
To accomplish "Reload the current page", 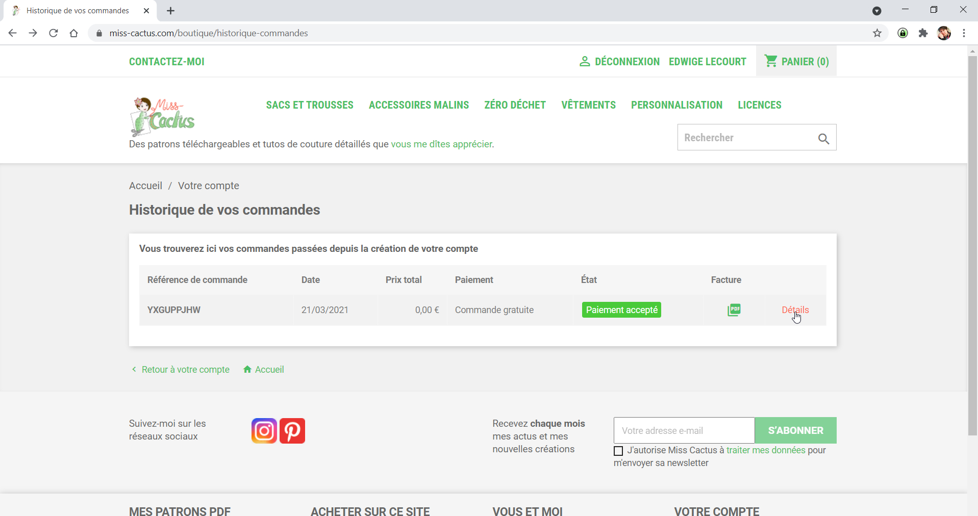I will [53, 33].
